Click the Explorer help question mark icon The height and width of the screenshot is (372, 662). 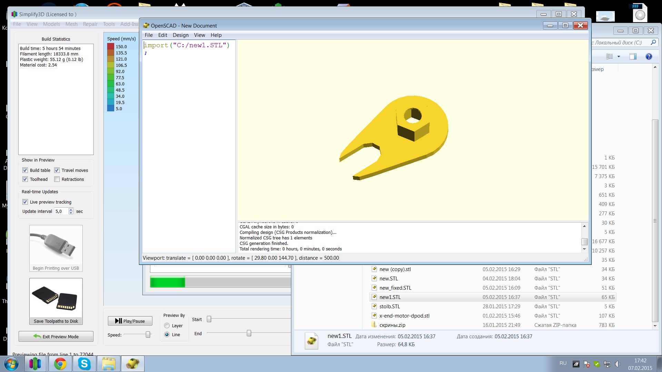pyautogui.click(x=649, y=56)
